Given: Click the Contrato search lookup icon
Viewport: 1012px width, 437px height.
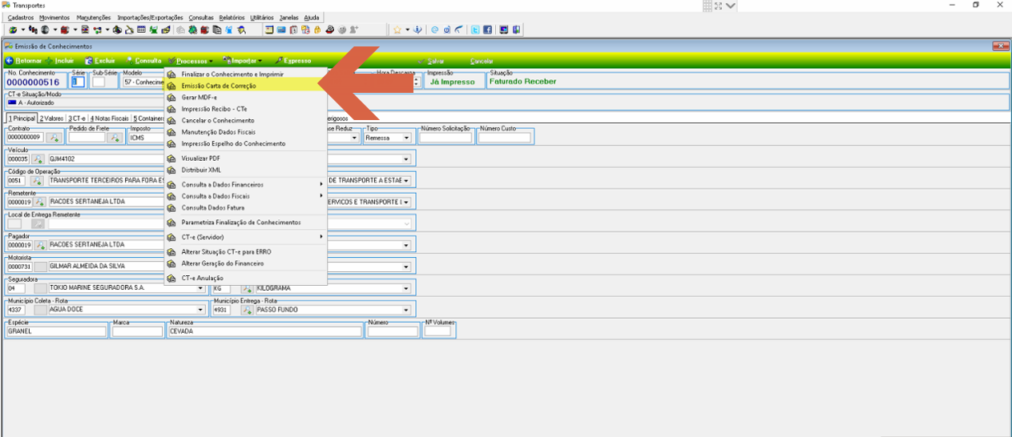Looking at the screenshot, I should [x=54, y=138].
